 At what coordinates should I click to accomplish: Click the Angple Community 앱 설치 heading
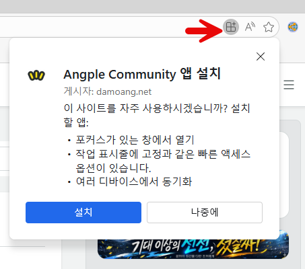coord(142,74)
